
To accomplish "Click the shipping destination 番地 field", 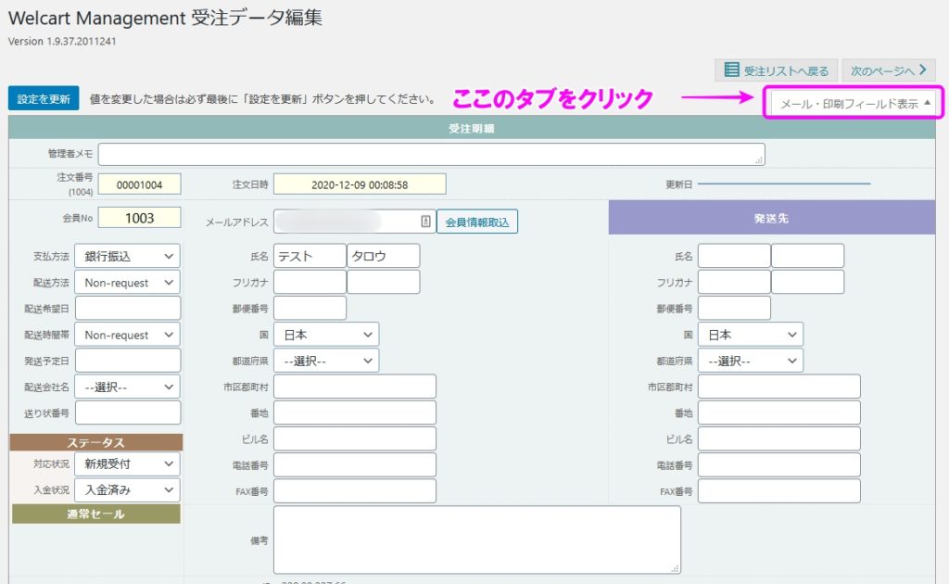I will pos(778,413).
